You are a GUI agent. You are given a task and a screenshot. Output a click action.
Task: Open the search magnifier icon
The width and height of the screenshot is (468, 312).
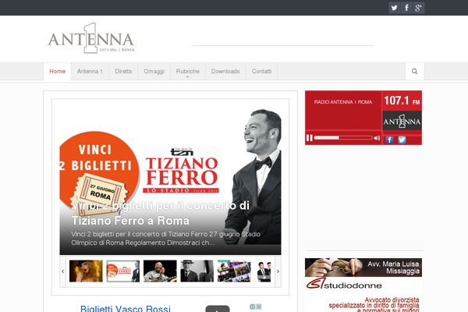[x=415, y=71]
